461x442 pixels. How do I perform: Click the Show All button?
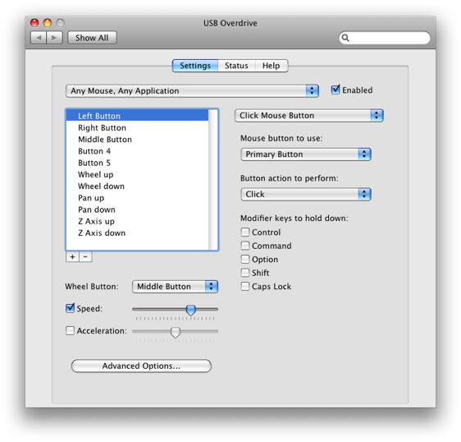point(92,38)
